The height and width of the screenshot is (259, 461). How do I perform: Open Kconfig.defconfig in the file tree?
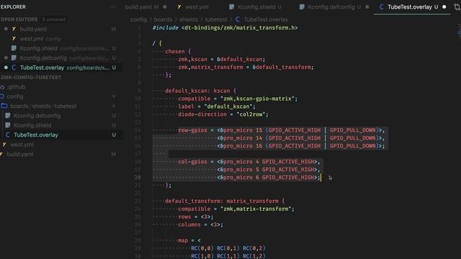point(61,116)
